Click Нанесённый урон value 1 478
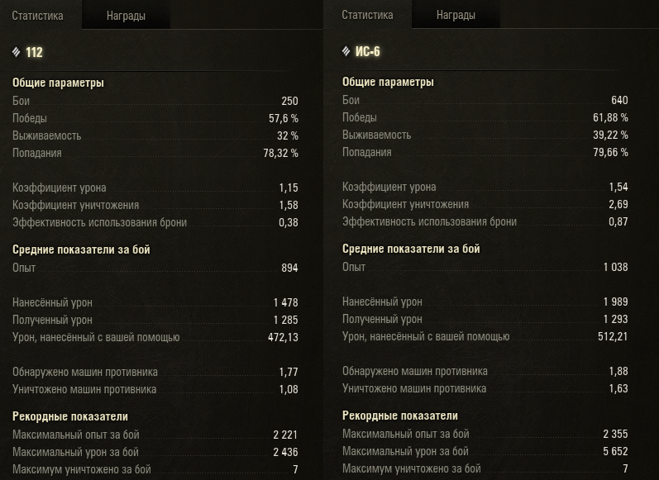Image resolution: width=659 pixels, height=480 pixels. pyautogui.click(x=286, y=302)
